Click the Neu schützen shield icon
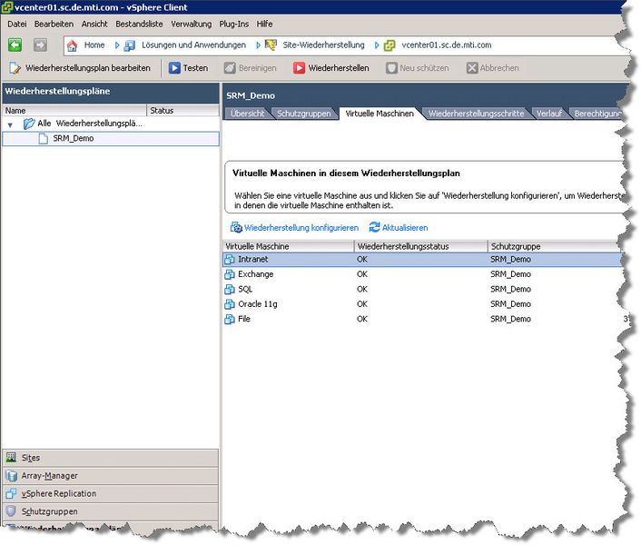The height and width of the screenshot is (545, 641). [391, 68]
